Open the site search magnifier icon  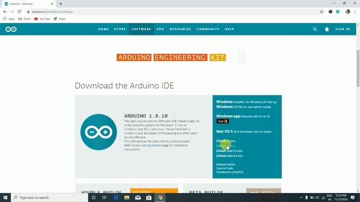coord(315,29)
